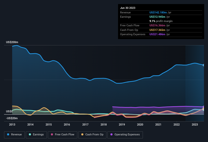
Task: Click the purple Operating Expenses legend dot
Action: pos(111,134)
